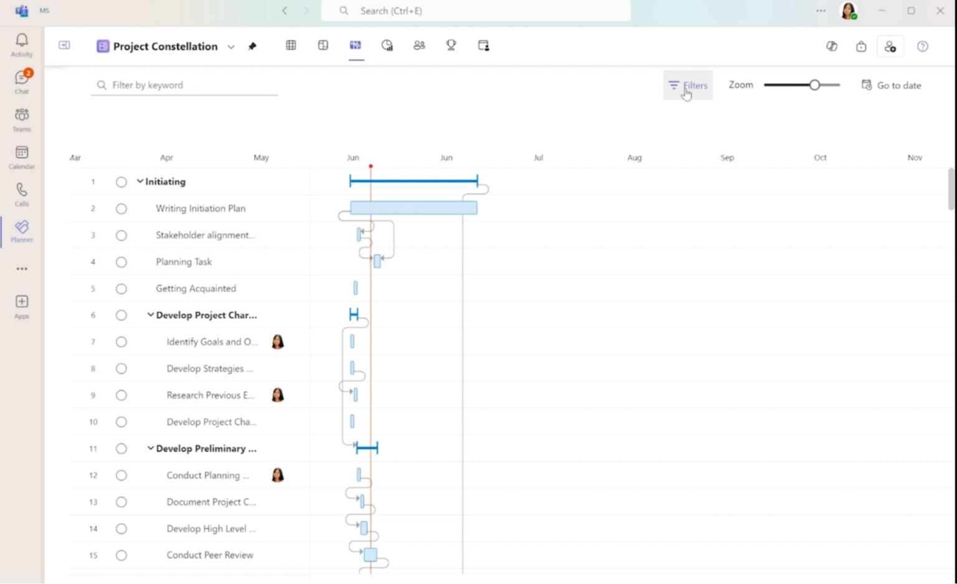957x584 pixels.
Task: Mark task Writing Initiation Plan as complete
Action: [121, 209]
